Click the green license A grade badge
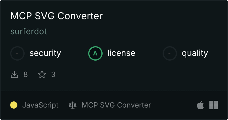Image resolution: width=228 pixels, height=120 pixels. point(95,53)
